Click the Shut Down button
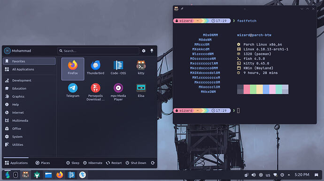Image resolution: width=324 pixels, height=181 pixels. pos(136,163)
